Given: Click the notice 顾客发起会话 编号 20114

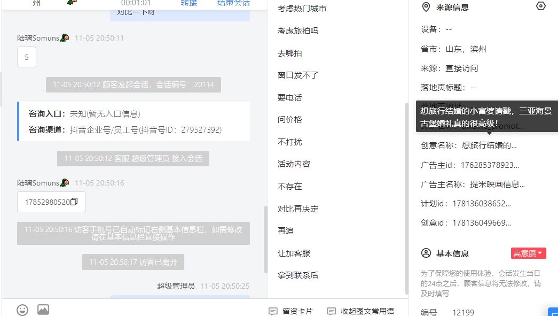Looking at the screenshot, I should 133,84.
